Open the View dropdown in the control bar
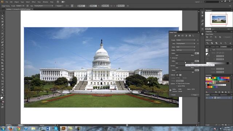233x131 pixels. pyautogui.click(x=44, y=6)
